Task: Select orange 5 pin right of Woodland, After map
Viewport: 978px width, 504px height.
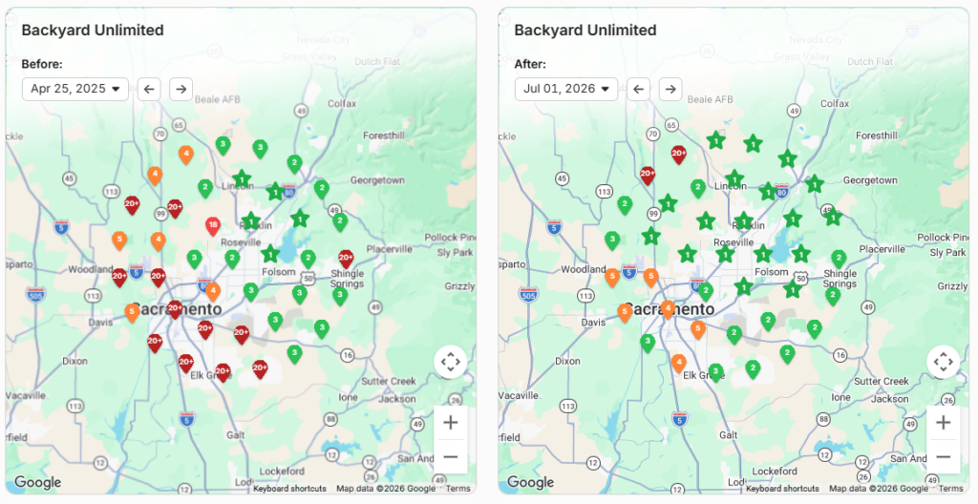Action: pyautogui.click(x=612, y=277)
